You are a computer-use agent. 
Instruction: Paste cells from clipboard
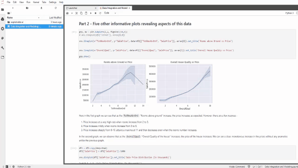86,13
